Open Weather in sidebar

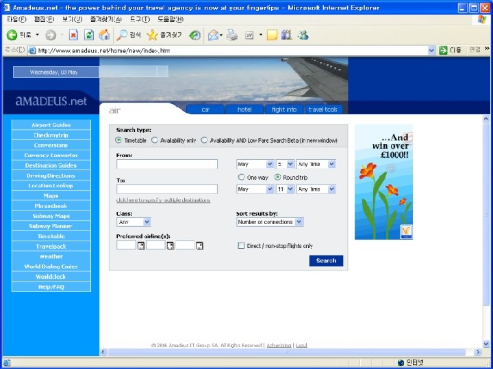(51, 256)
